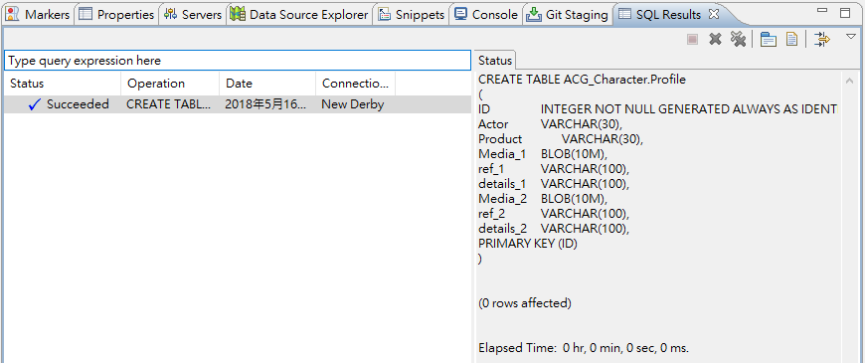Open the Git Staging tab
Screen dimensions: 865x363
(569, 15)
